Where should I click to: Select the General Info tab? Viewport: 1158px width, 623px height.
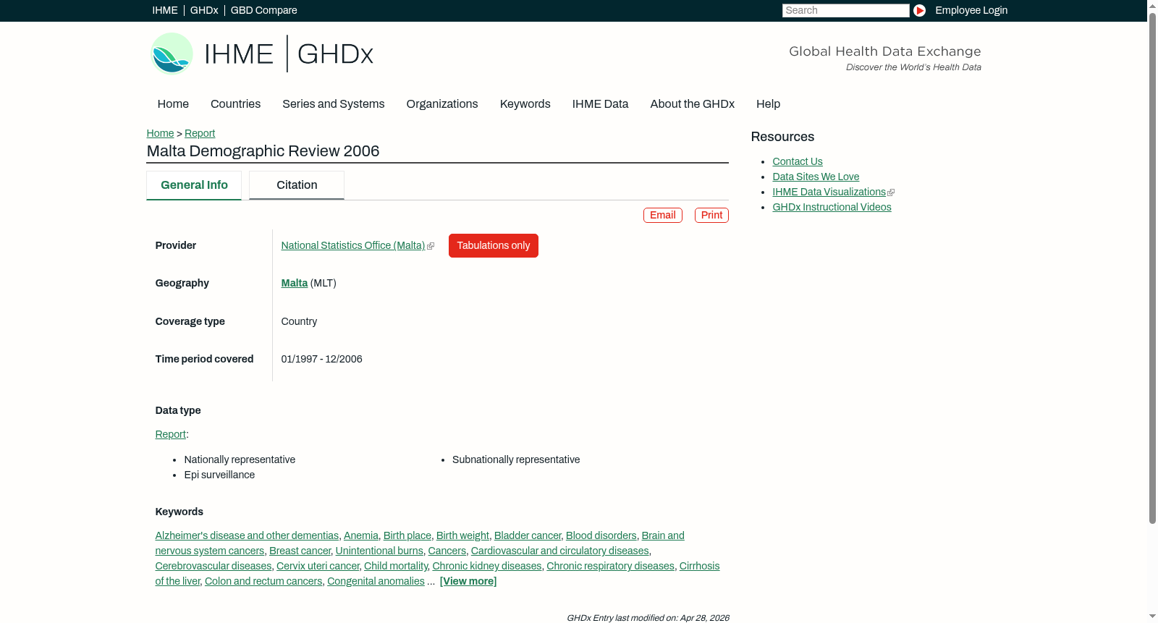pos(194,185)
